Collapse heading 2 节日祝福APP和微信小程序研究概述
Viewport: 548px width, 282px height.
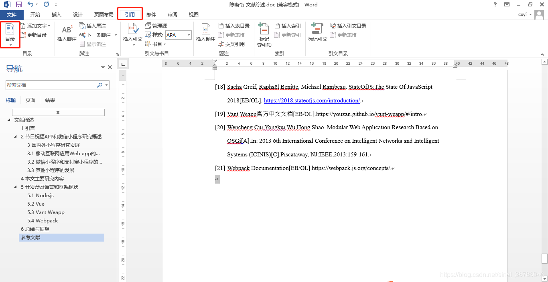point(16,137)
